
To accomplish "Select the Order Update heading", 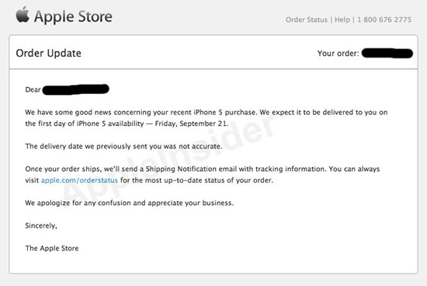I will 48,53.
